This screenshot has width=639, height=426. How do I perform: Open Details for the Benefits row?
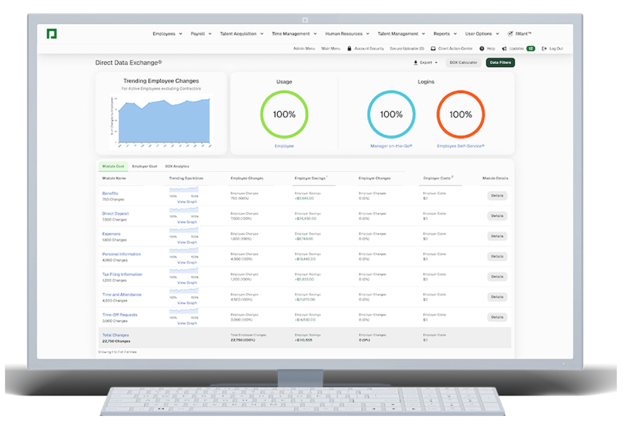[x=497, y=196]
